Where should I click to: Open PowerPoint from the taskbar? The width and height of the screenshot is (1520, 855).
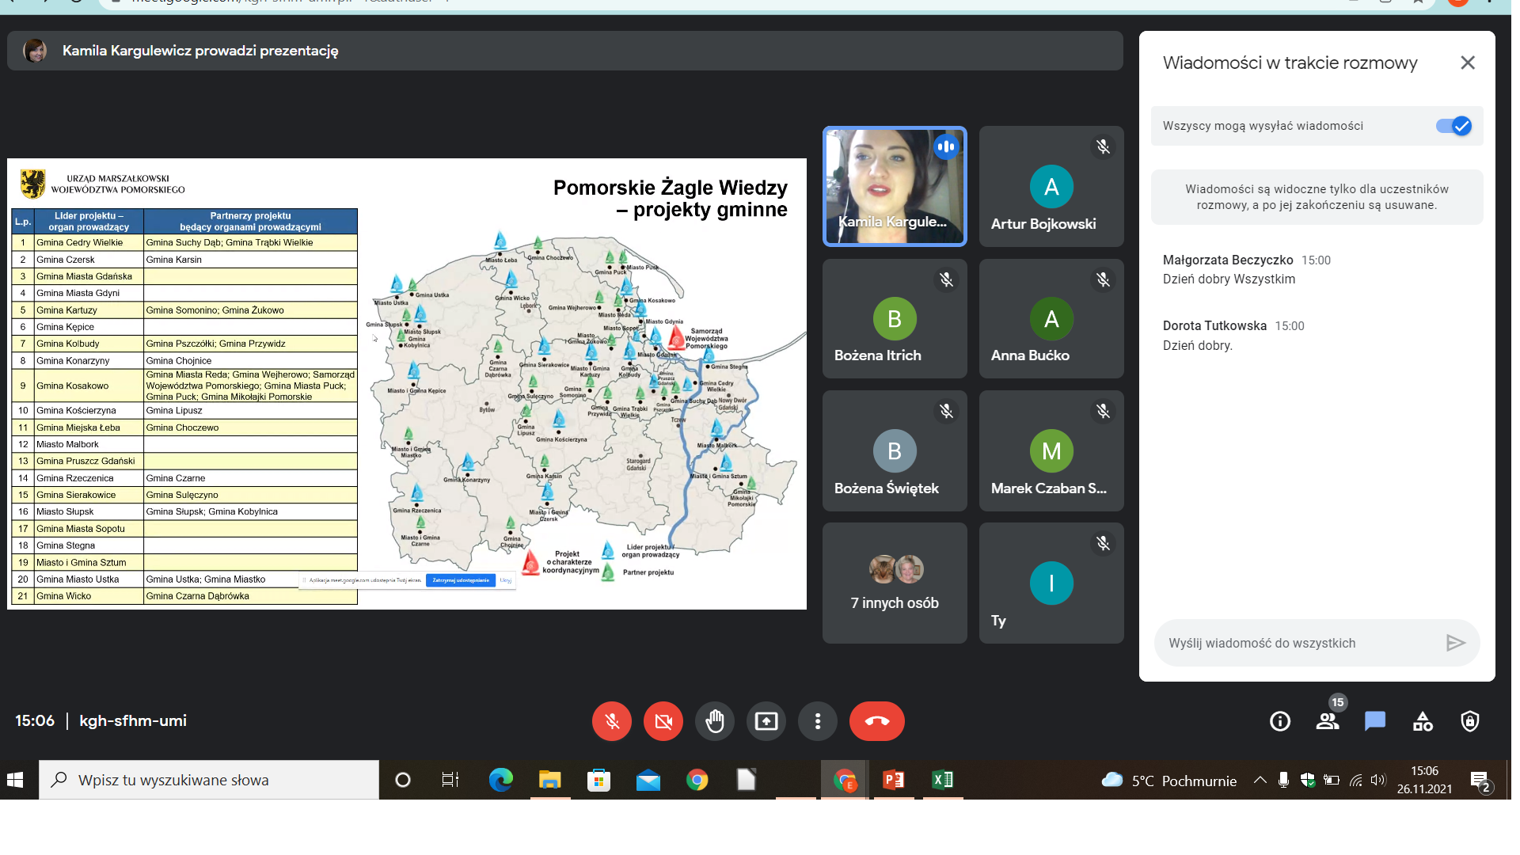click(894, 781)
